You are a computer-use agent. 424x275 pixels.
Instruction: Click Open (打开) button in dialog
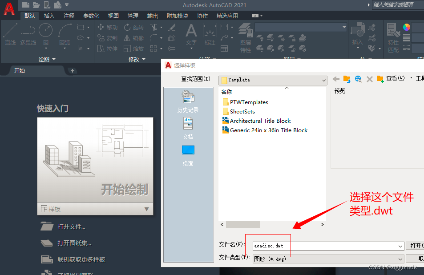415,246
